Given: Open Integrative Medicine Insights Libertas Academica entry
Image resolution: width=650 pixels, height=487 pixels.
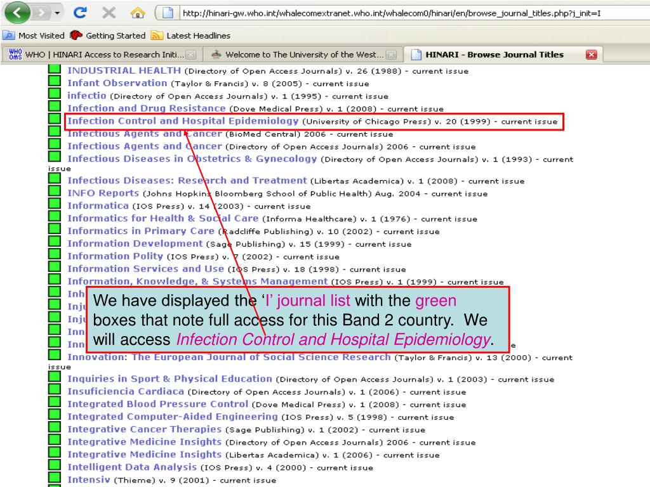Looking at the screenshot, I should pos(145,455).
